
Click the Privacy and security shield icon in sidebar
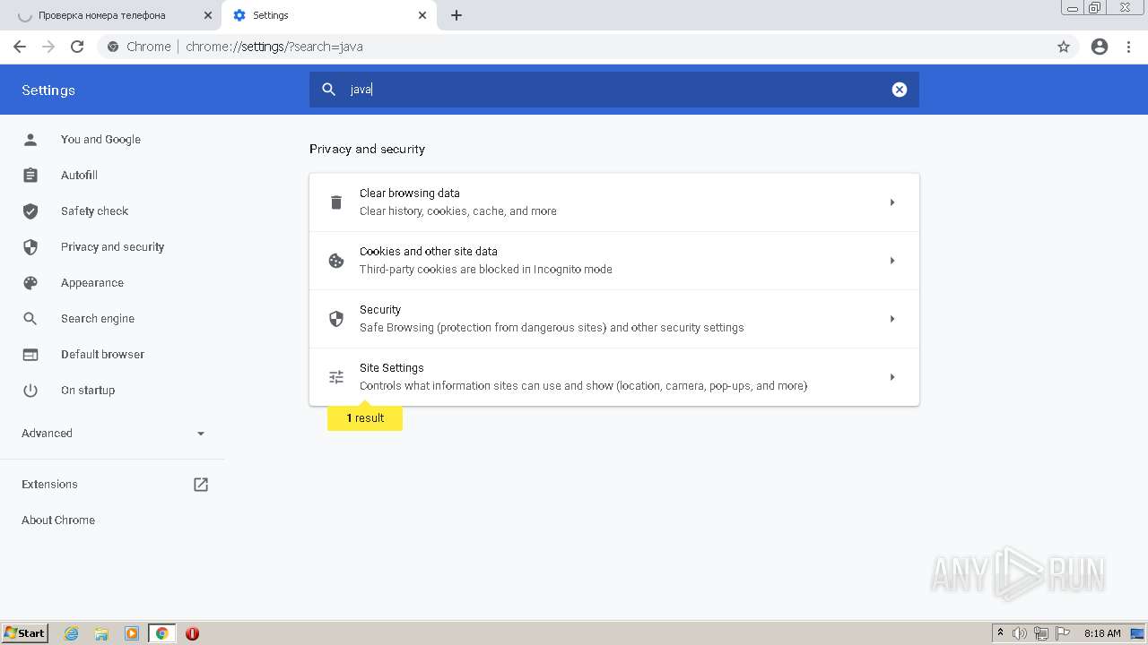coord(30,247)
